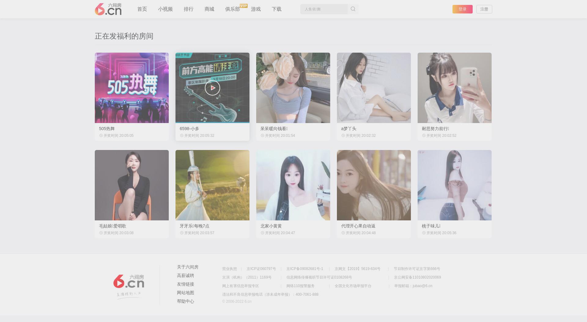Image resolution: width=587 pixels, height=322 pixels.
Task: Click the clock icon under 北家小黄黄
Action: point(262,233)
